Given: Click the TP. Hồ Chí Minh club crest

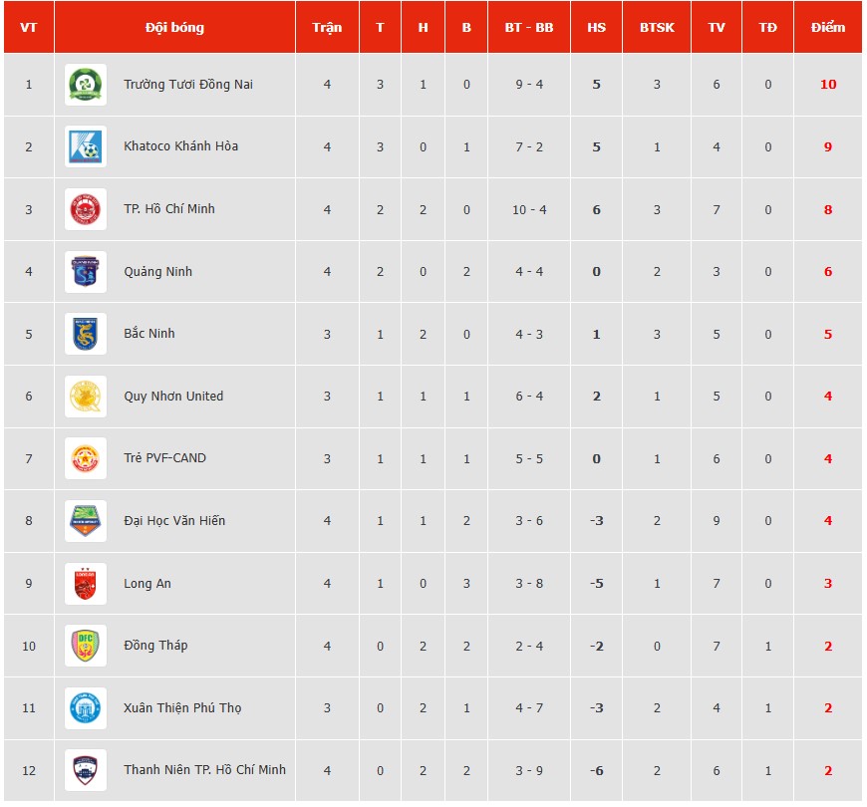Looking at the screenshot, I should coord(86,209).
